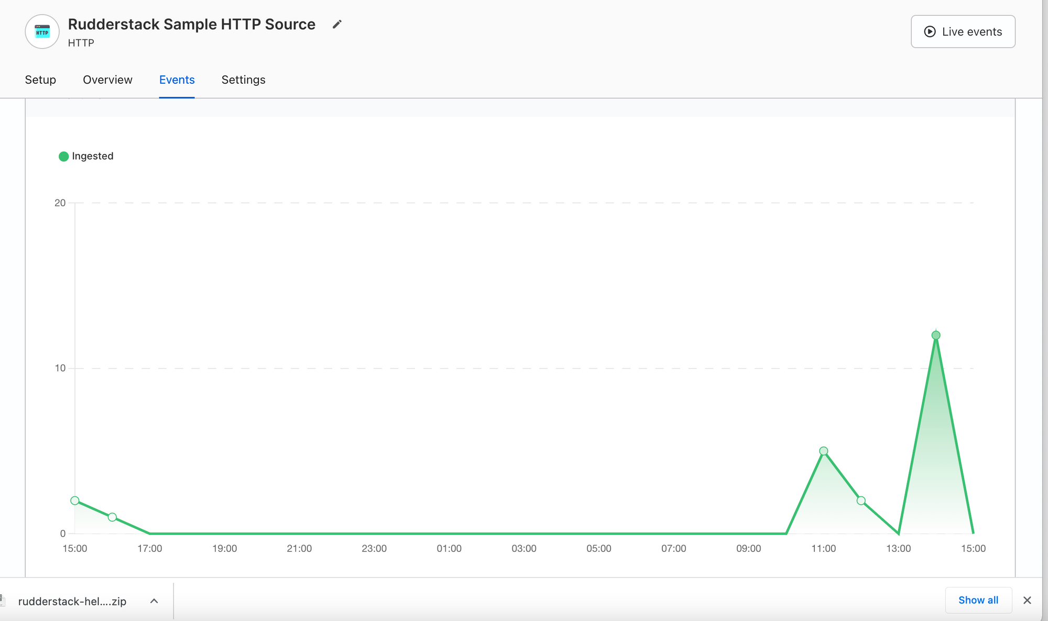The height and width of the screenshot is (621, 1048).
Task: Select the Events tab
Action: pyautogui.click(x=177, y=80)
